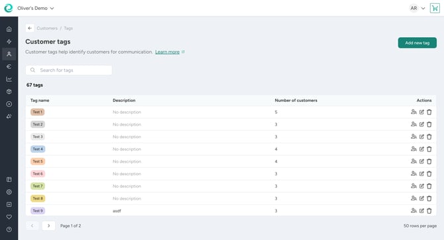View customers of tag Test 1

point(414,112)
